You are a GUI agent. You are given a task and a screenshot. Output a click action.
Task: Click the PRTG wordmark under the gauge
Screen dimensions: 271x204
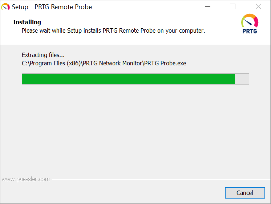(x=250, y=31)
